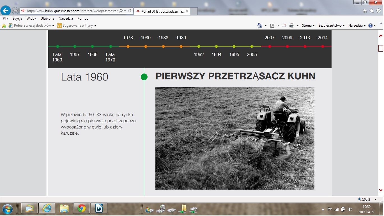Click the Print icon in the command bar
This screenshot has height=216, width=384.
(292, 26)
